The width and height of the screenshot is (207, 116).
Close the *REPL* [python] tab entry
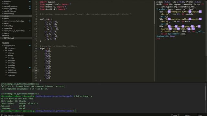(x=2, y=38)
